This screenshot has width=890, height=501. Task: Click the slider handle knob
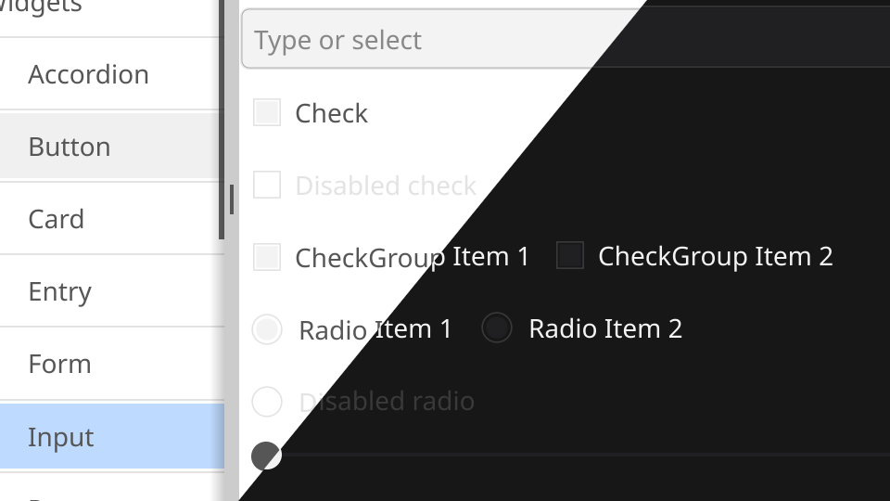[x=266, y=456]
